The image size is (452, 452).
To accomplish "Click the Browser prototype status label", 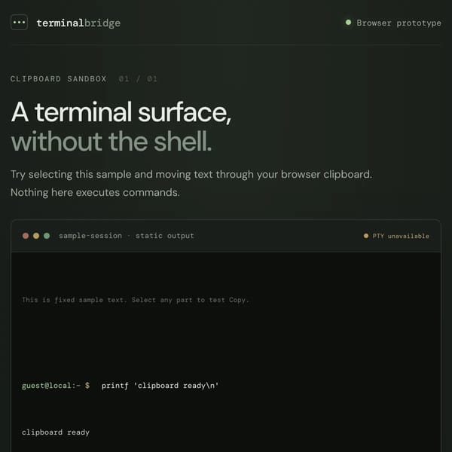I will tap(399, 23).
